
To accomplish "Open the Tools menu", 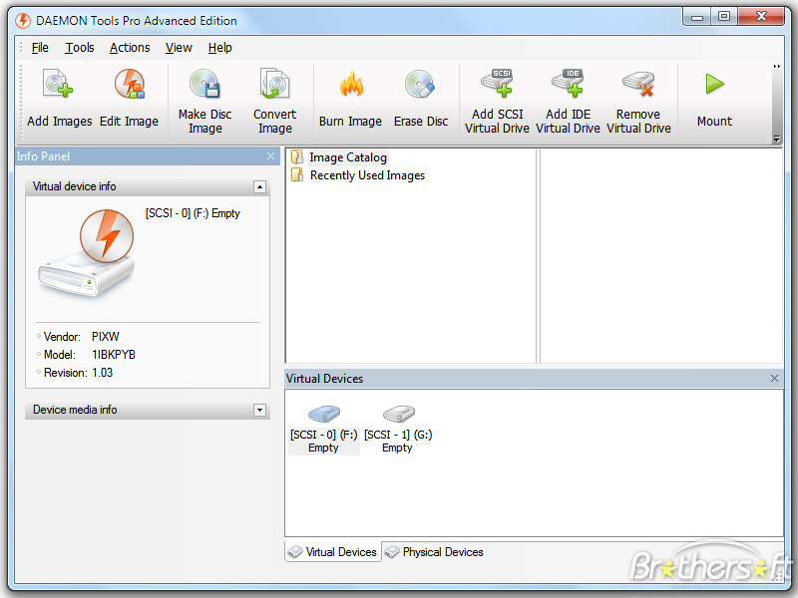I will tap(80, 48).
